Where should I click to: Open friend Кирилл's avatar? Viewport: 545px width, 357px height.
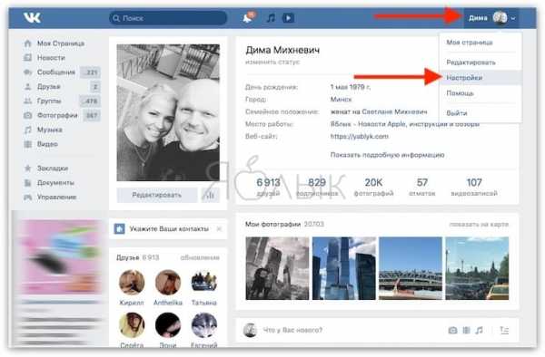[x=132, y=283]
